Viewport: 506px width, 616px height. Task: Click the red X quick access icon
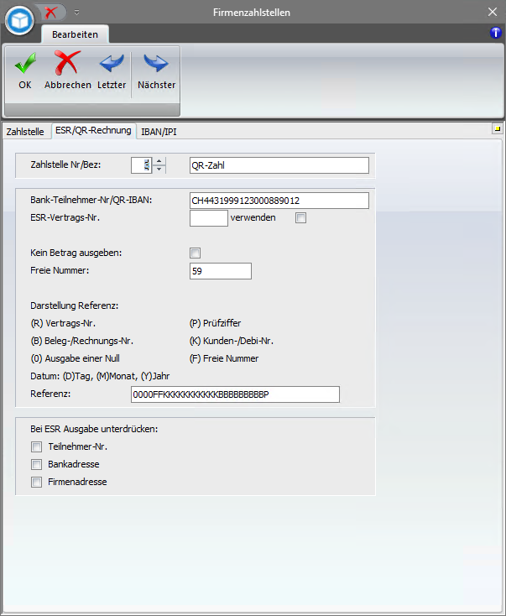pos(52,12)
